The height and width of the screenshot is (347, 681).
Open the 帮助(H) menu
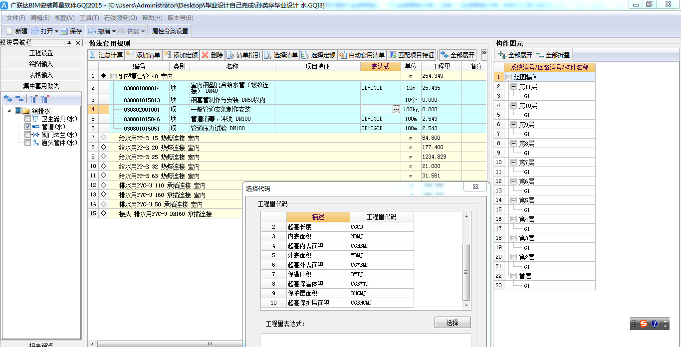tap(152, 18)
